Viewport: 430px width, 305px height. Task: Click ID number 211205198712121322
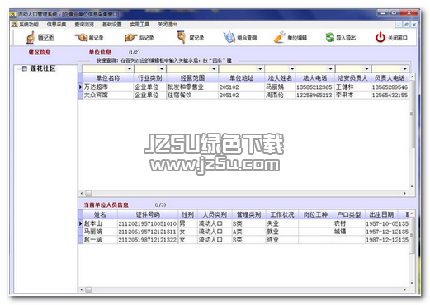click(x=147, y=240)
